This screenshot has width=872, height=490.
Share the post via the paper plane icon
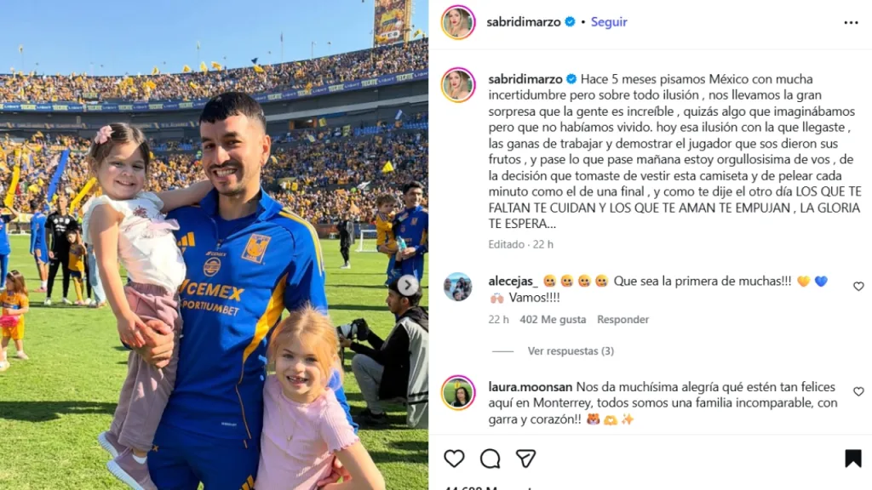pos(525,459)
